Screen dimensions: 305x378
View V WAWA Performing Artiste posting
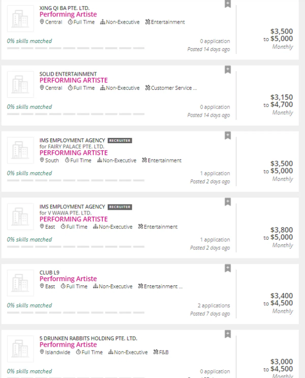tap(73, 219)
